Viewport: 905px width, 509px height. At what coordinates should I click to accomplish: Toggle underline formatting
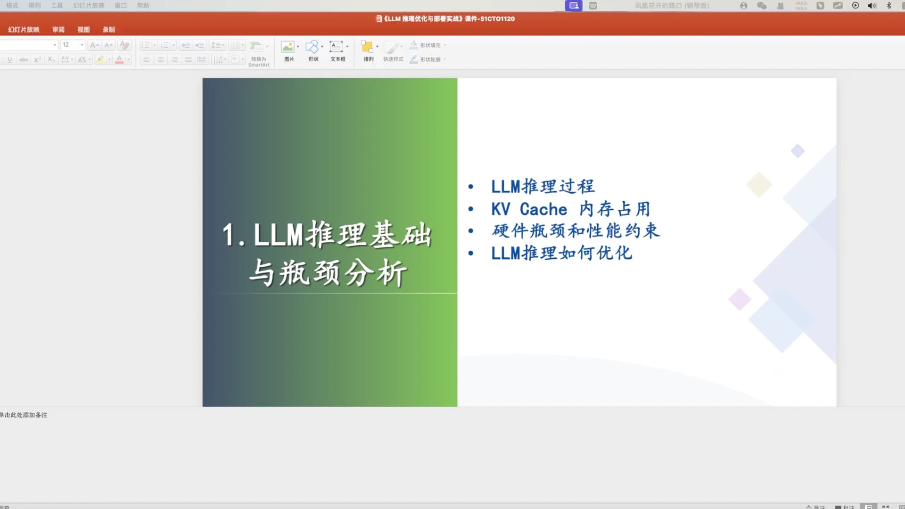[9, 59]
